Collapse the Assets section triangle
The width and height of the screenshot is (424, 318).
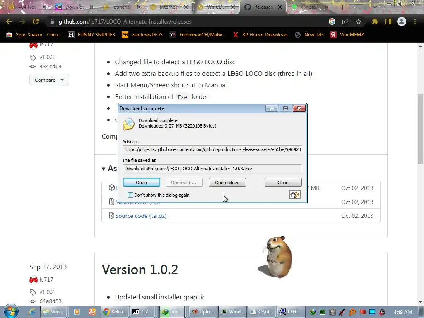pos(104,169)
